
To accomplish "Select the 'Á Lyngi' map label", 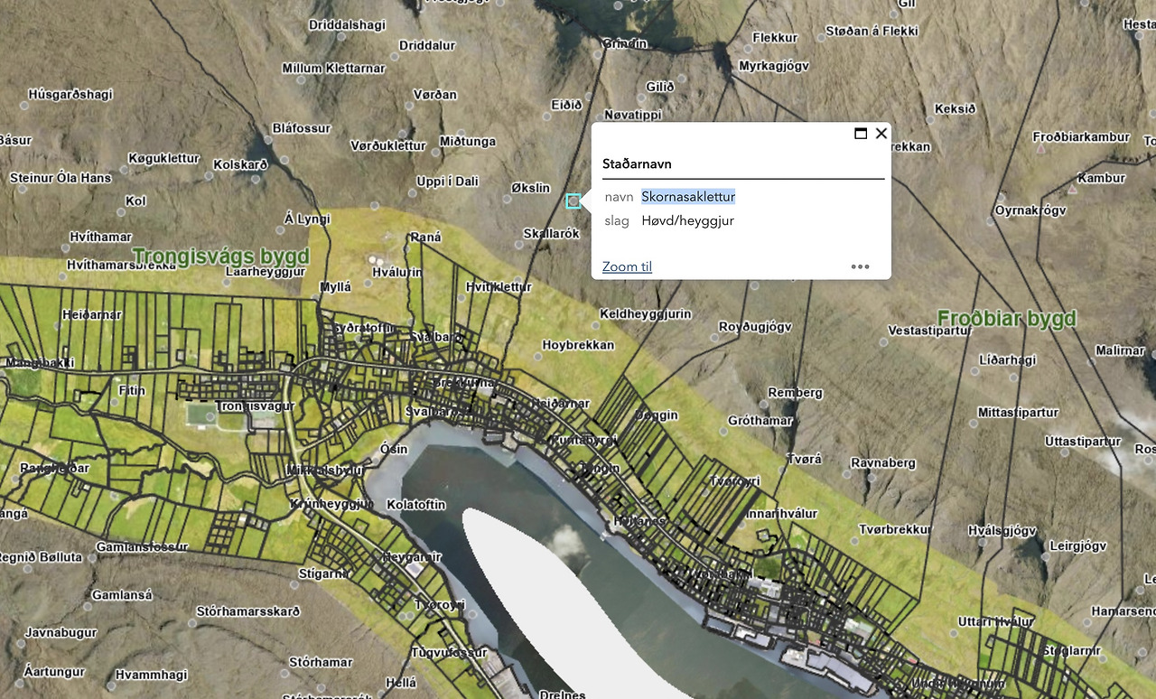I will [307, 219].
